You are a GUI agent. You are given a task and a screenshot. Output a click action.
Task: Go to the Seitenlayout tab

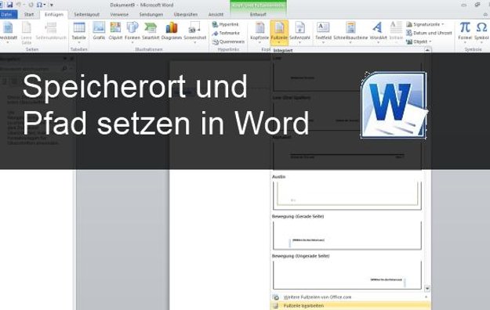pos(86,14)
